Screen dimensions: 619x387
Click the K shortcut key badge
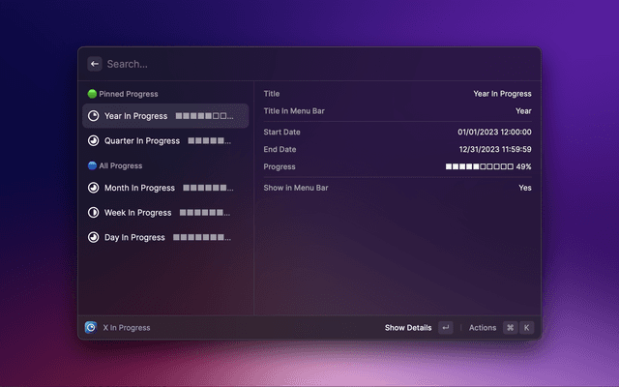527,328
